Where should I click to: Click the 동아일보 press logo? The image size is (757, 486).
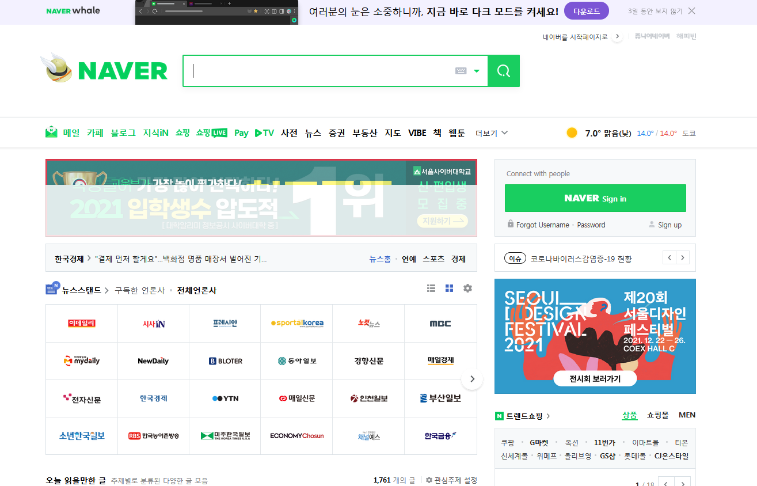(x=296, y=361)
